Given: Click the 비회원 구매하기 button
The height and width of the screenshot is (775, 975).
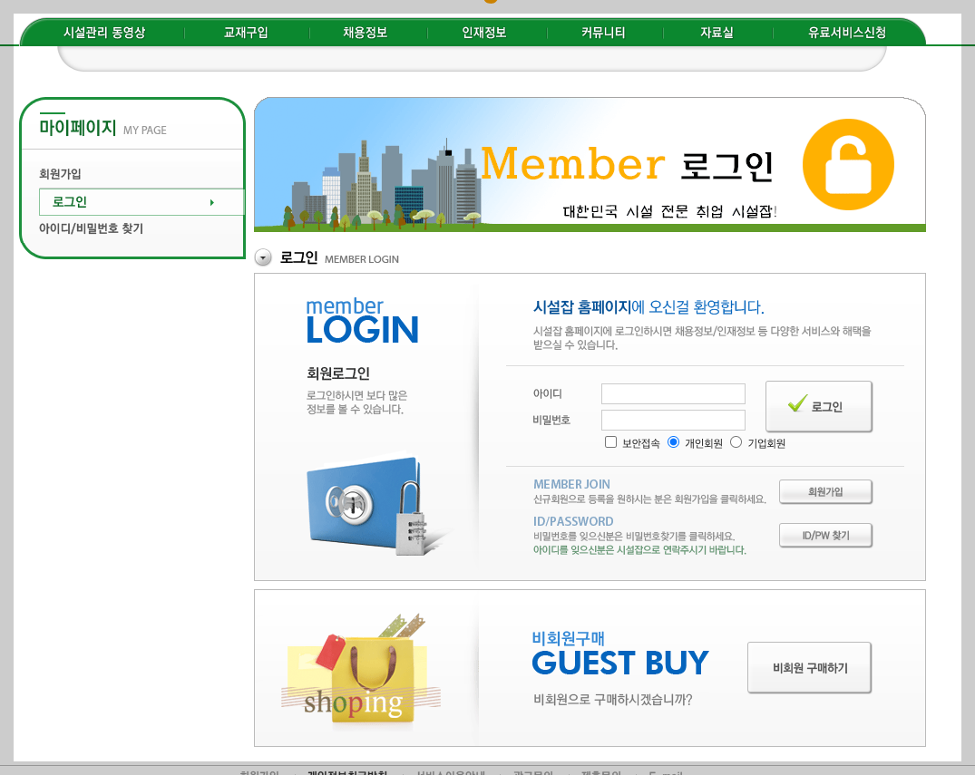Looking at the screenshot, I should click(x=809, y=667).
